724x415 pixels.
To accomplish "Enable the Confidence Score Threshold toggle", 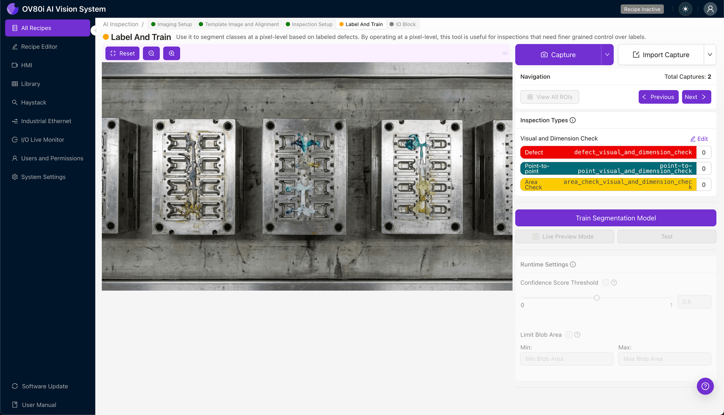I will 605,283.
